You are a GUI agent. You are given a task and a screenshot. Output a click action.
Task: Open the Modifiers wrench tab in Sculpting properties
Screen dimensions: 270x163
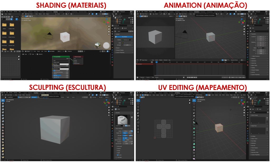[112, 131]
